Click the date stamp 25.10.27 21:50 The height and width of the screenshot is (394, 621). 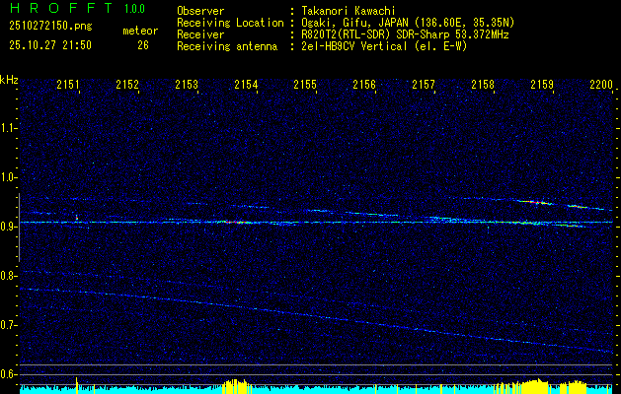pos(49,45)
